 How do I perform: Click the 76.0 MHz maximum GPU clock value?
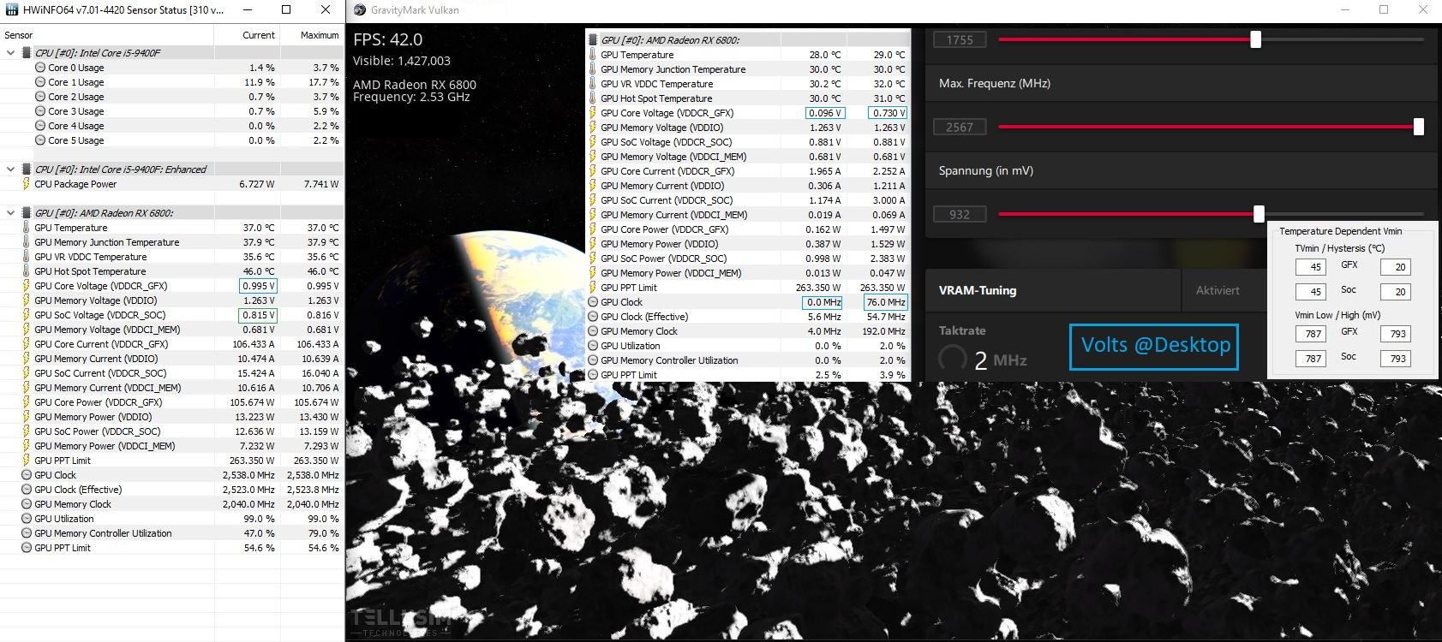(x=886, y=302)
